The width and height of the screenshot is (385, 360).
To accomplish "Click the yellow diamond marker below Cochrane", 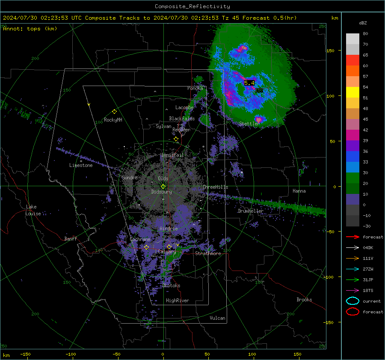I will pos(146,247).
